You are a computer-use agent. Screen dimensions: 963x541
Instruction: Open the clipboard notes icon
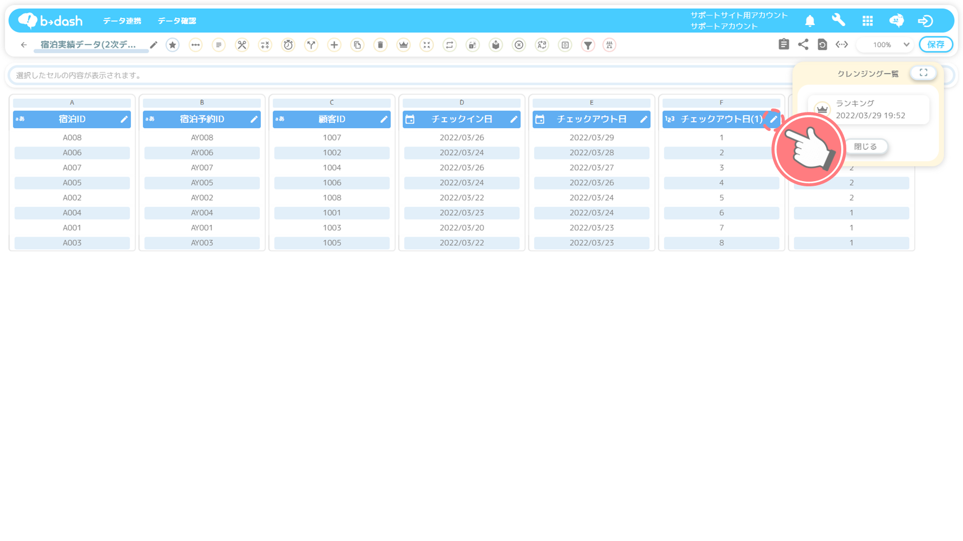point(784,44)
